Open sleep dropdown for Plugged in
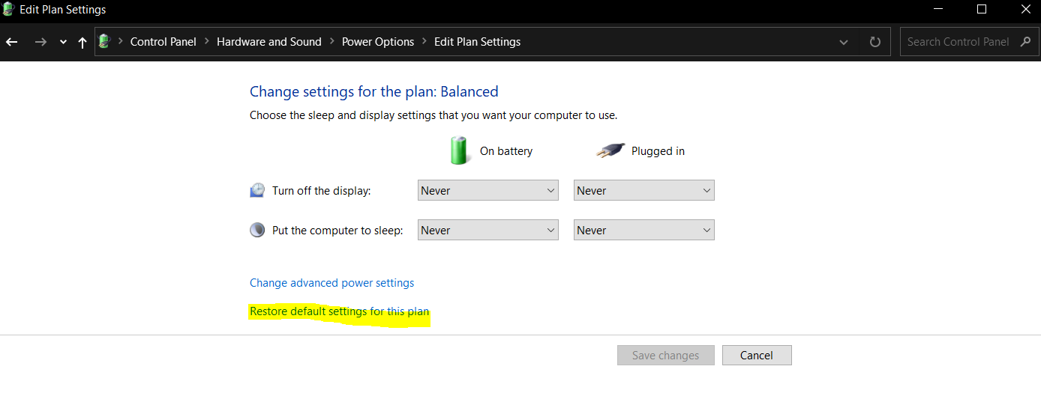Screen dimensions: 1041x396 tap(643, 231)
